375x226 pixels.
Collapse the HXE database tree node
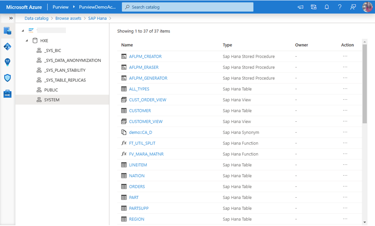27,41
